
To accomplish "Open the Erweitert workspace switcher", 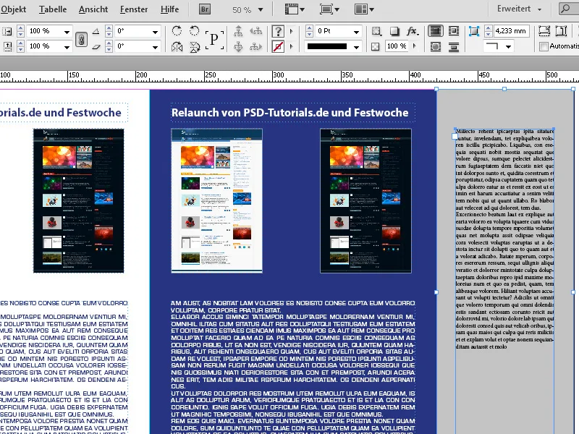I will tap(519, 9).
